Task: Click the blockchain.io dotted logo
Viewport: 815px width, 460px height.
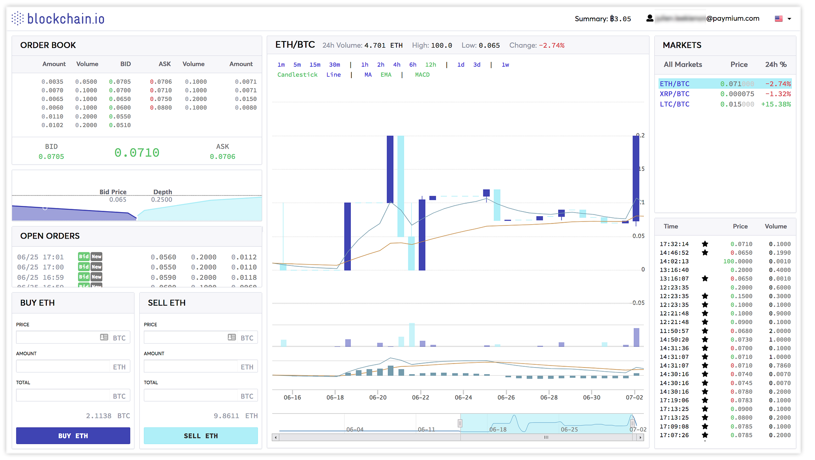Action: (x=18, y=18)
